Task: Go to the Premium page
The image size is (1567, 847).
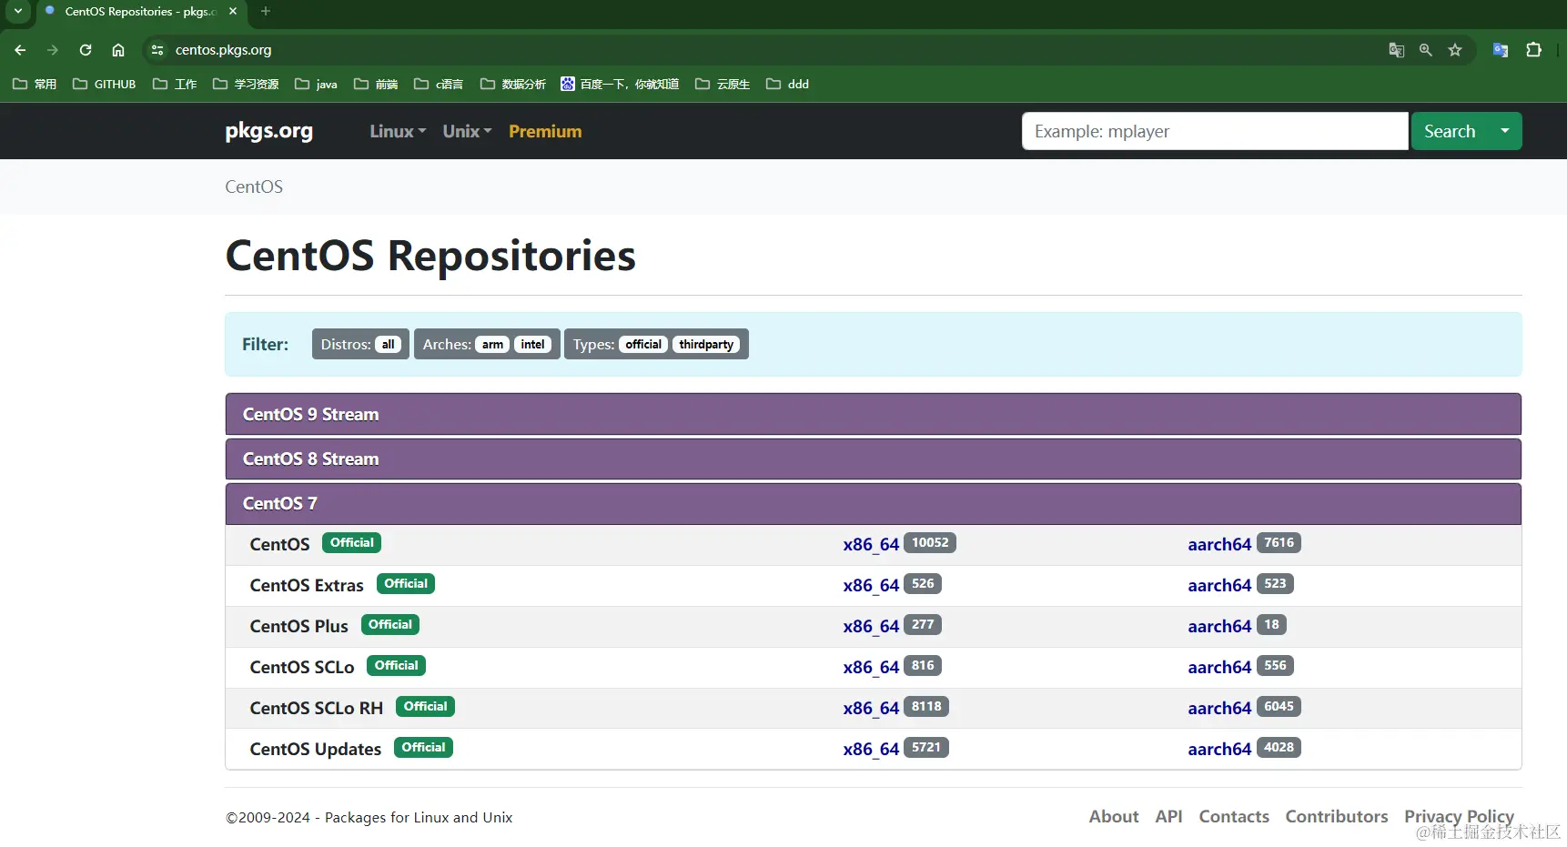Action: [545, 131]
